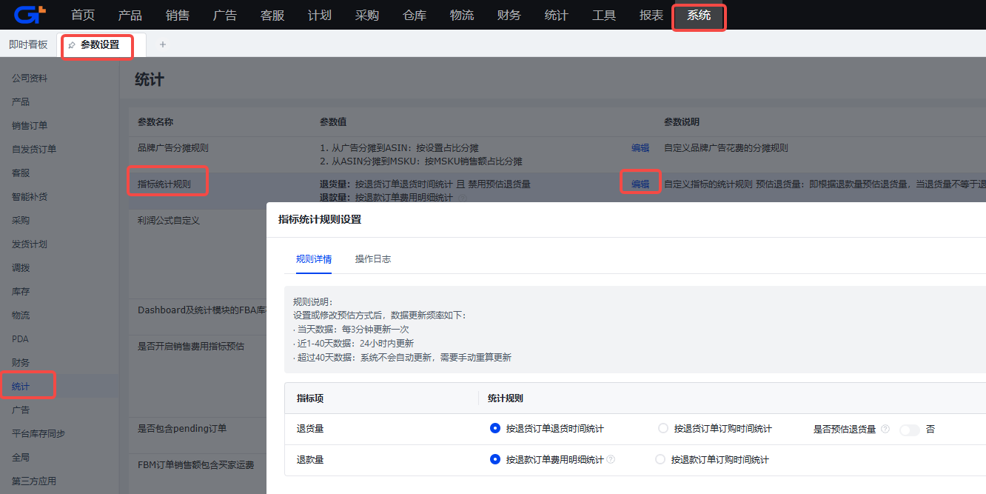This screenshot has height=494, width=986.
Task: Toggle the 是否预估退货量 switch
Action: [x=909, y=430]
